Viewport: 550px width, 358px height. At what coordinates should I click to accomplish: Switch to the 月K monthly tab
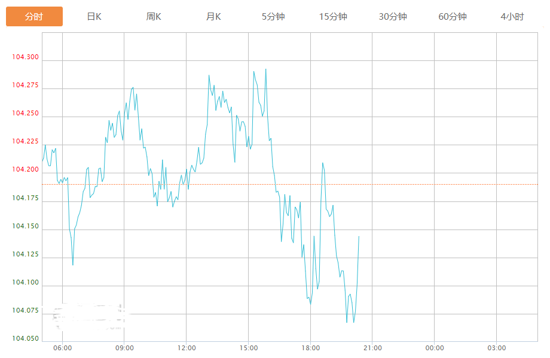pos(213,17)
